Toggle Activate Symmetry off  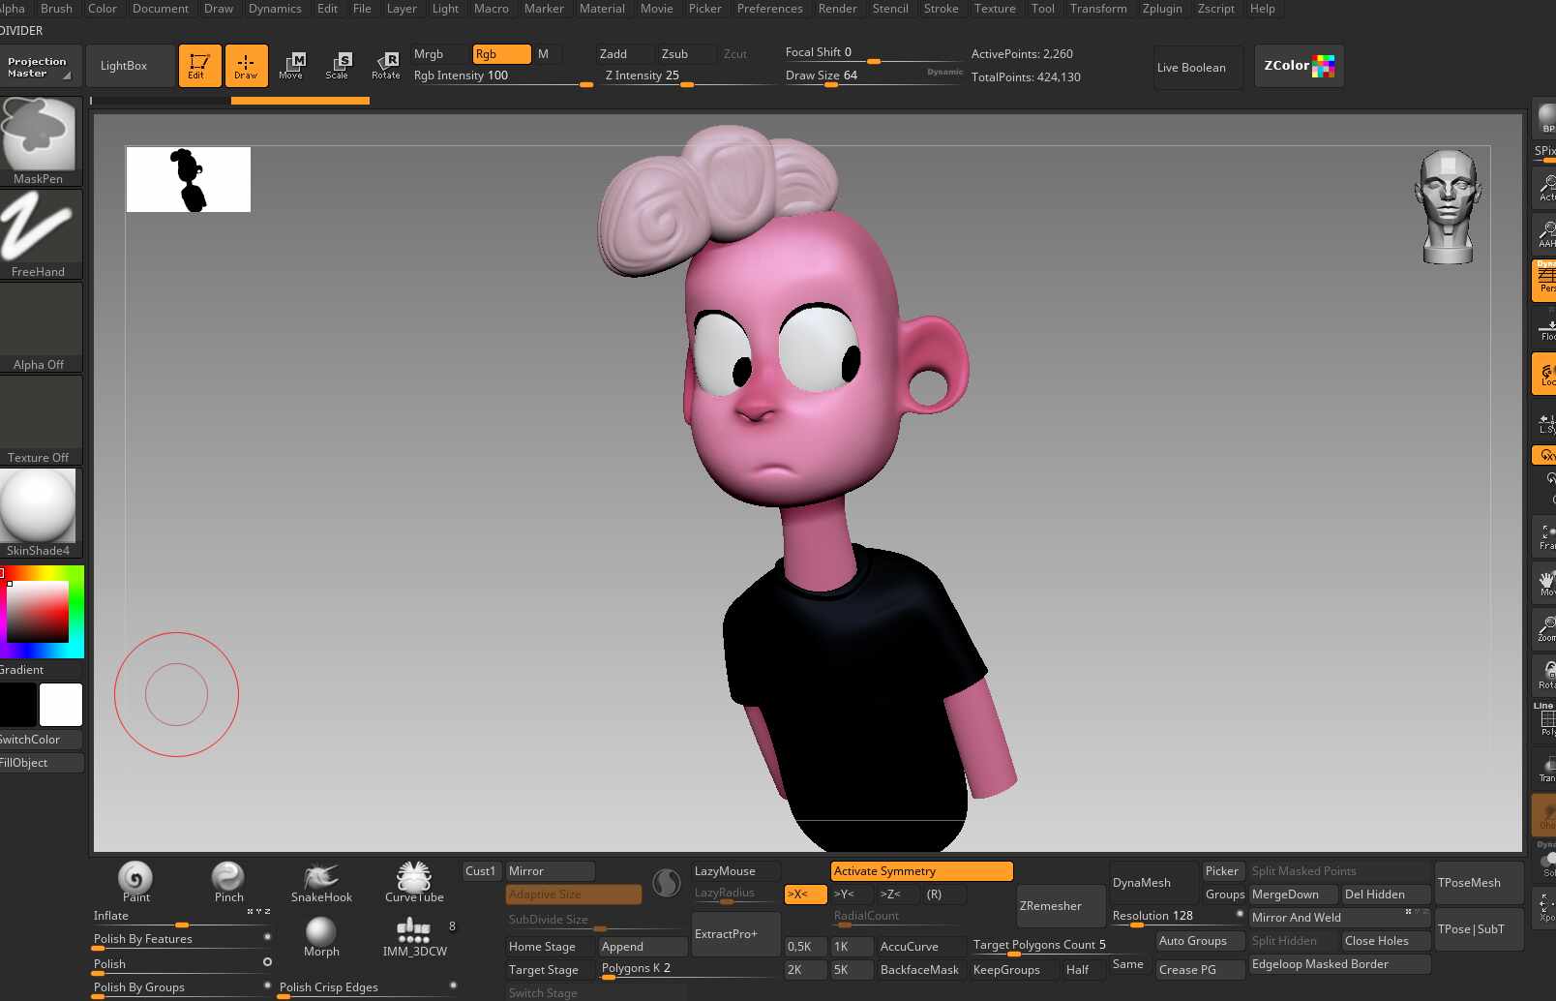(x=921, y=871)
